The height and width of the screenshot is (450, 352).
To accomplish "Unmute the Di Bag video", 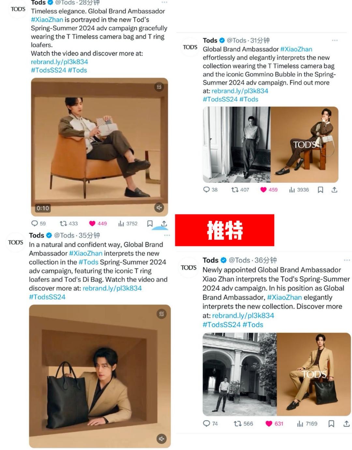I will click(x=161, y=439).
